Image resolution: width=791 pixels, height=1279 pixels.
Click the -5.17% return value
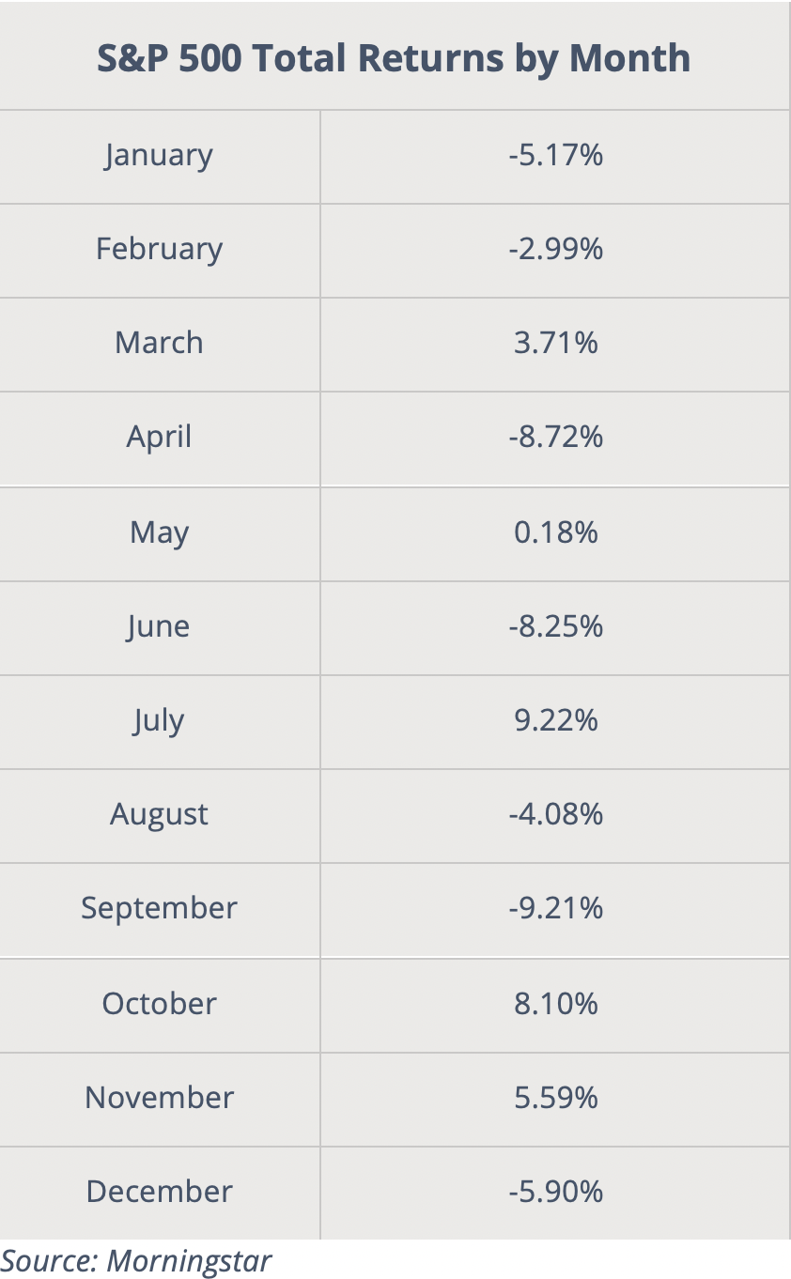point(555,155)
